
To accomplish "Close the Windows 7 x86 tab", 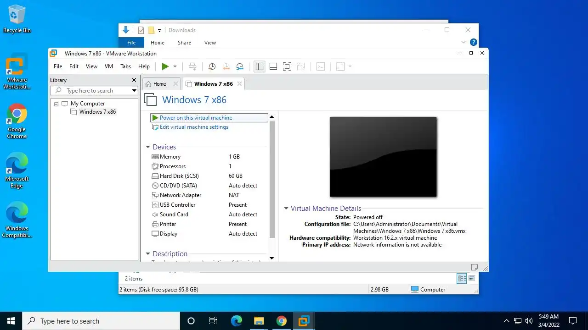I will (x=239, y=84).
